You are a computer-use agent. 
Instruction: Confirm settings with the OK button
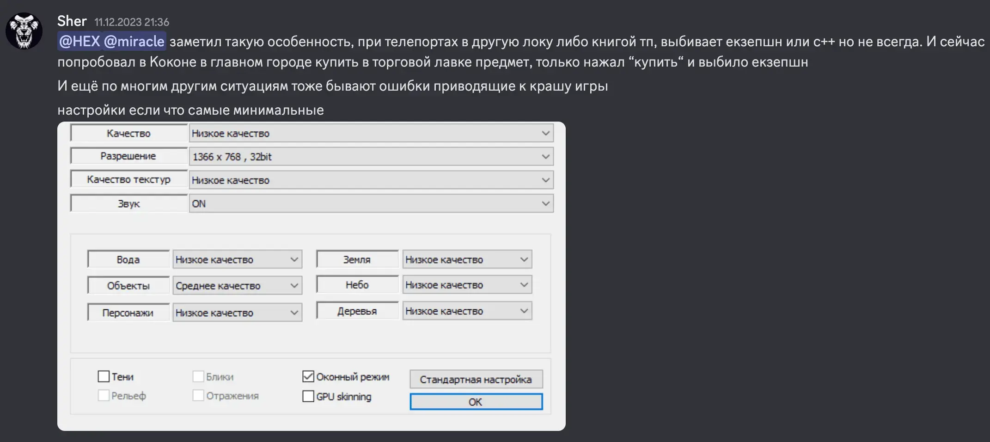[x=476, y=402]
